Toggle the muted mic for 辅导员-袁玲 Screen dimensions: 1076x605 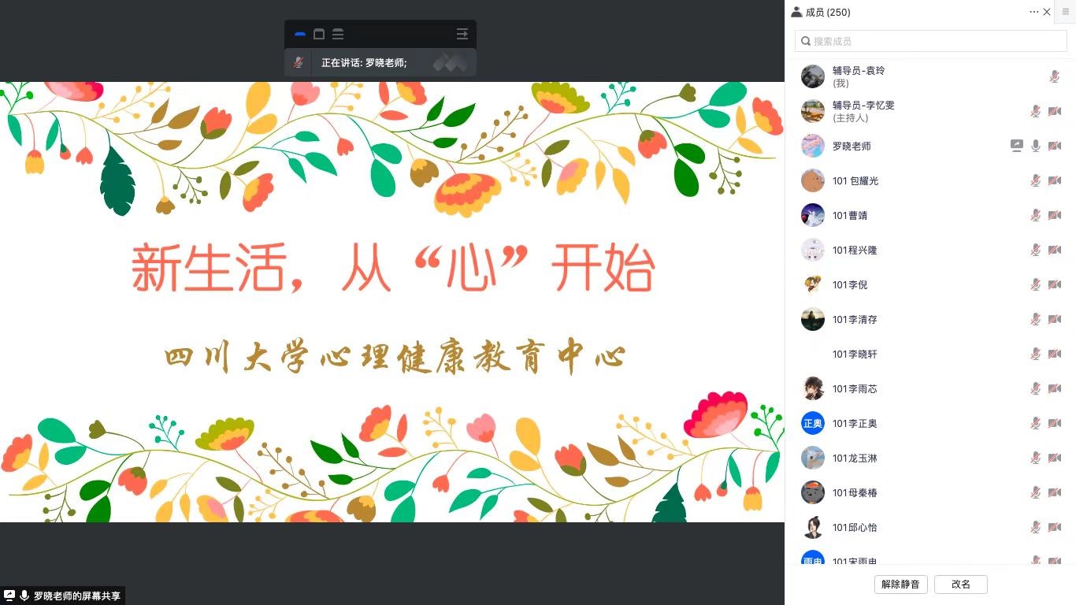click(1055, 76)
